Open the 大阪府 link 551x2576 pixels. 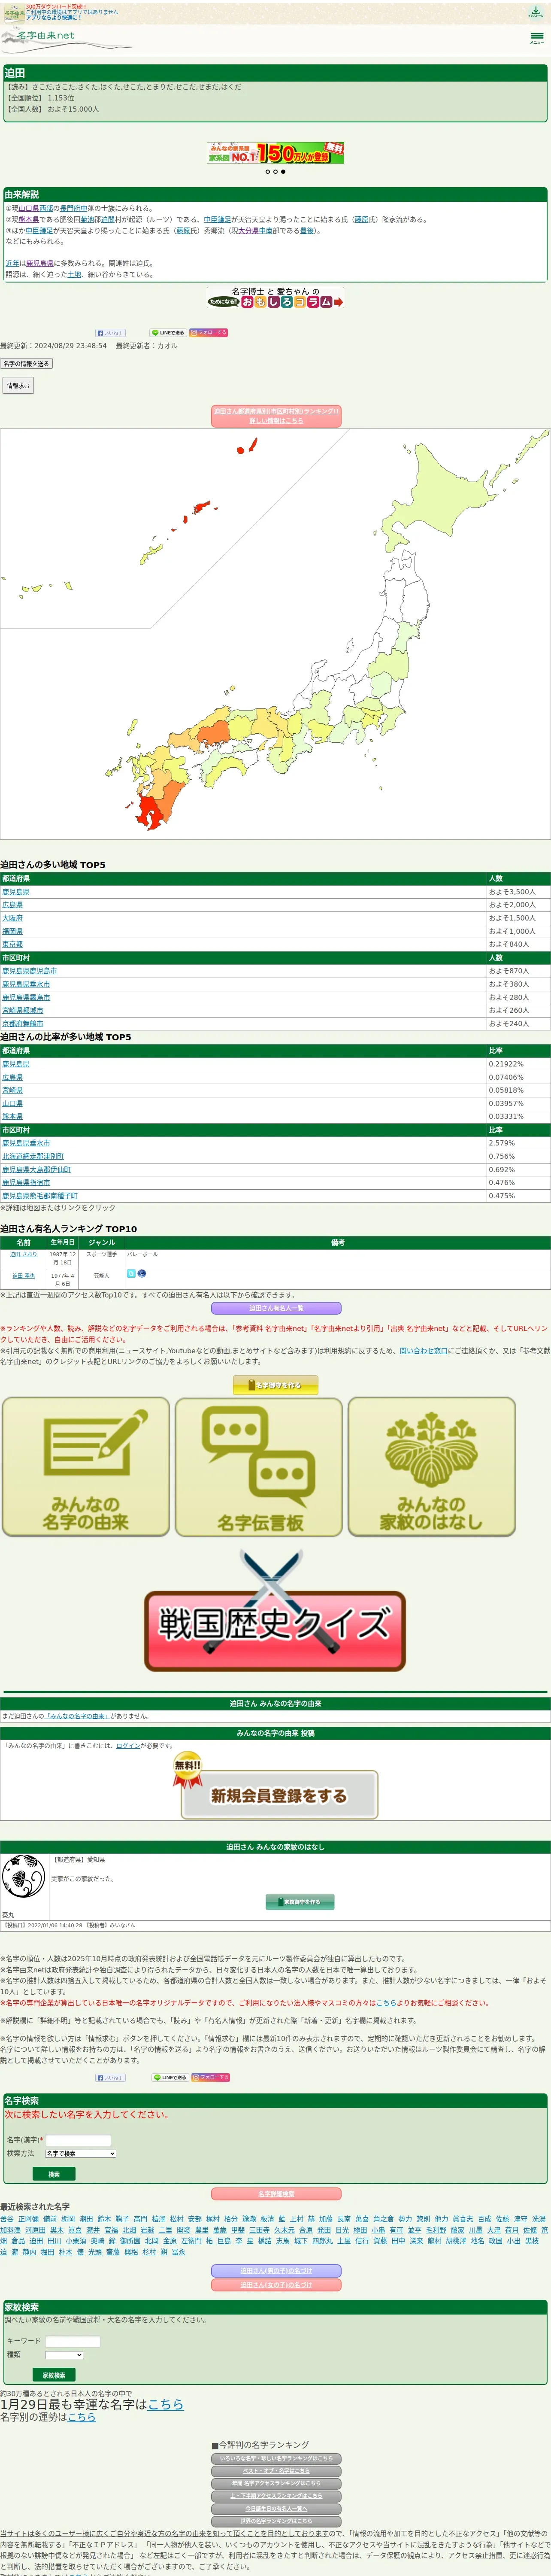(12, 918)
